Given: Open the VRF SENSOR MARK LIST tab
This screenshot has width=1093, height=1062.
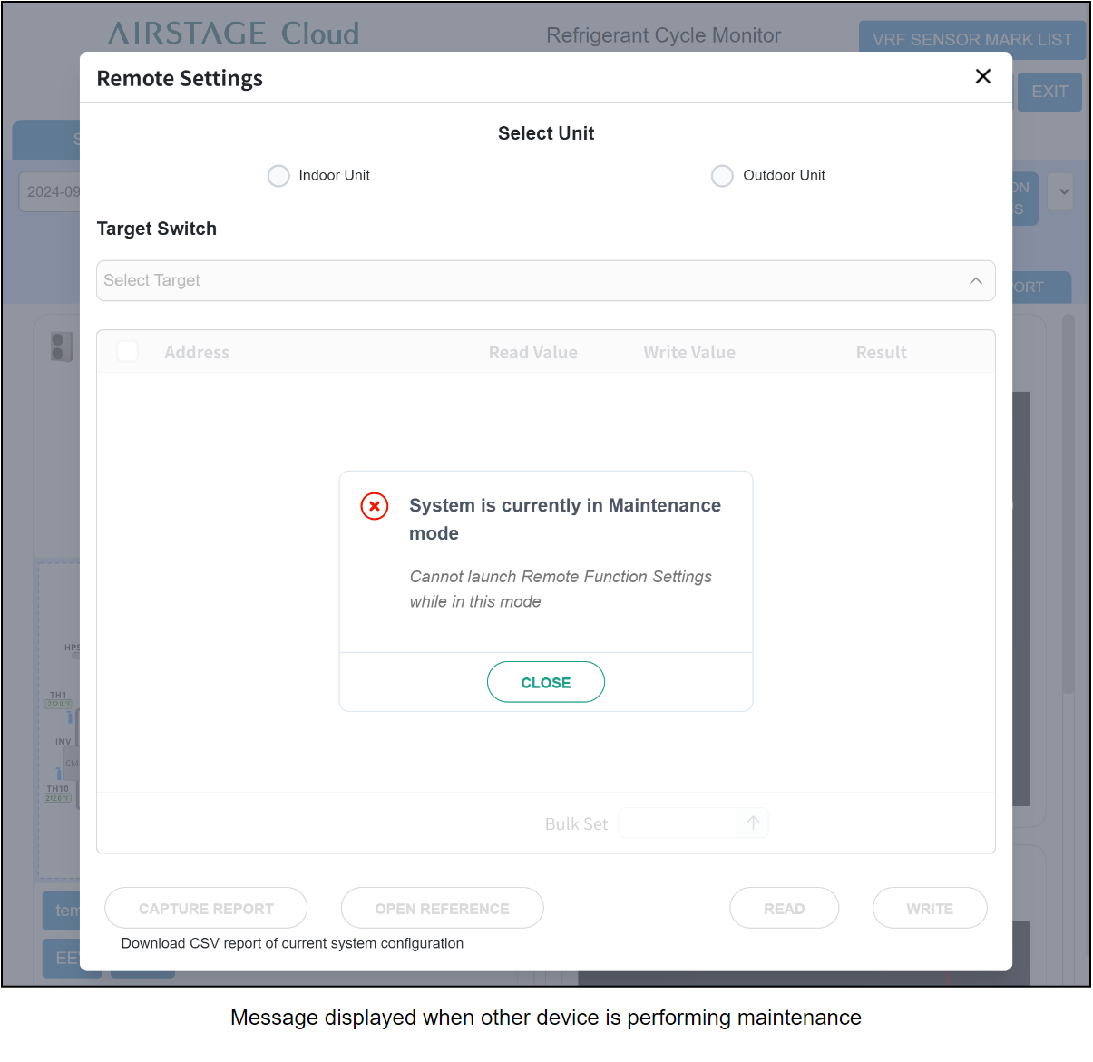Looking at the screenshot, I should 971,40.
